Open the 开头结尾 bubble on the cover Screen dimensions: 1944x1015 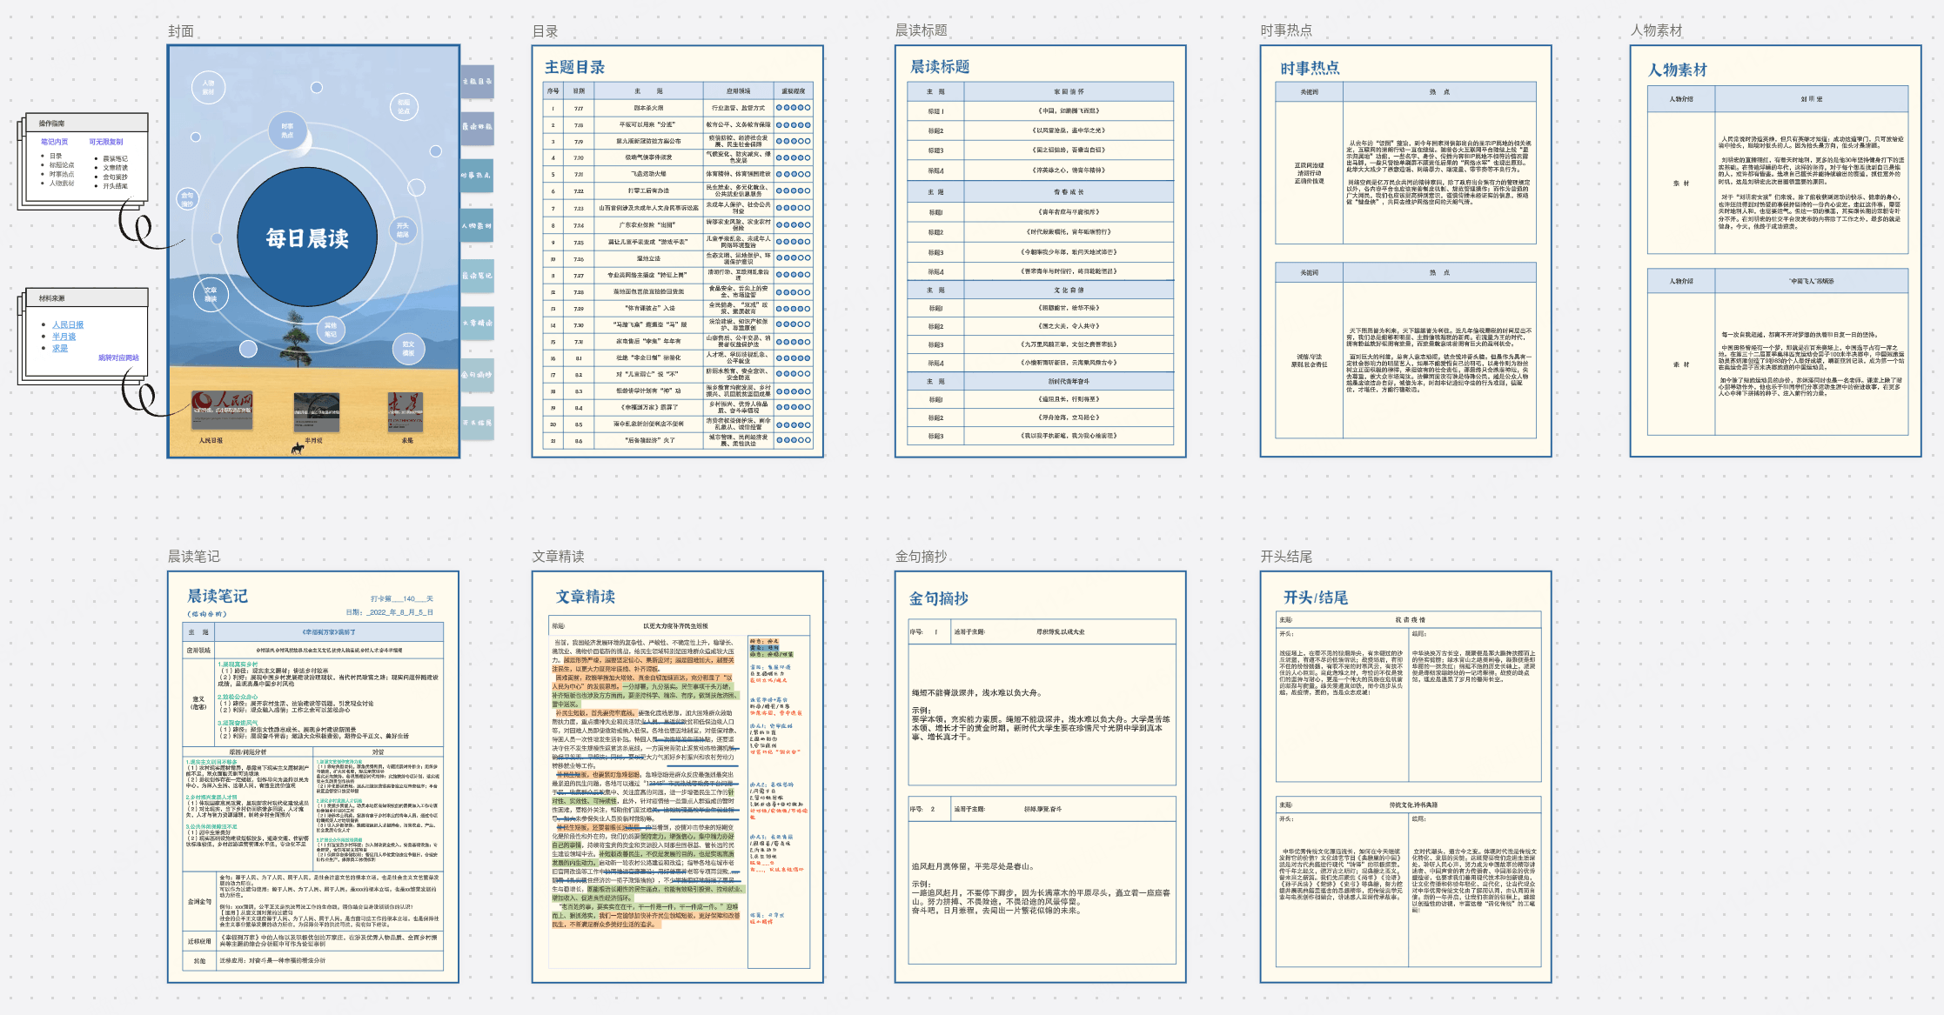[x=402, y=230]
